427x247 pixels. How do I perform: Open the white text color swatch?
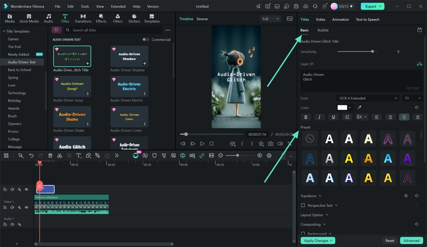point(342,108)
